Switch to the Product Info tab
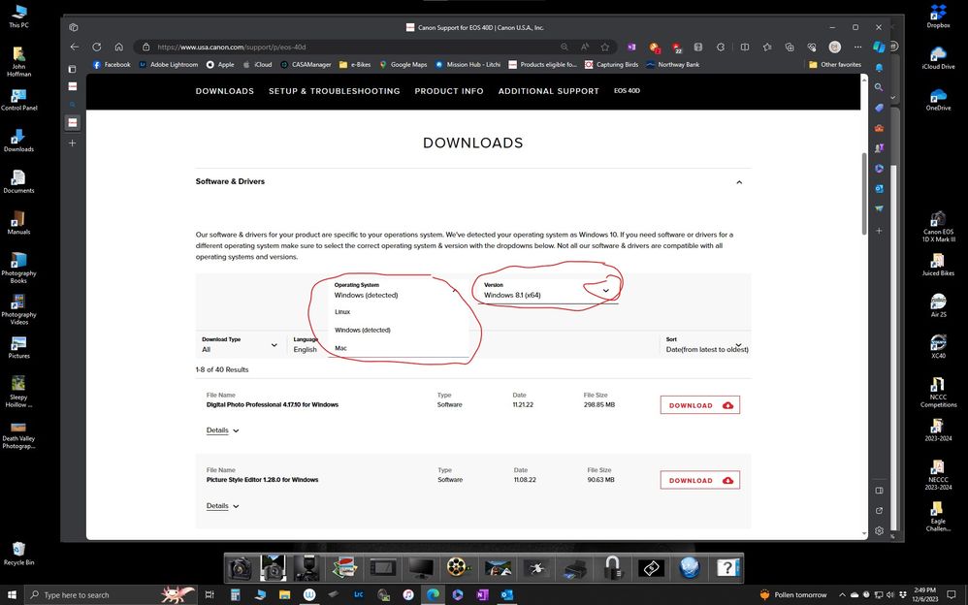 (x=449, y=91)
